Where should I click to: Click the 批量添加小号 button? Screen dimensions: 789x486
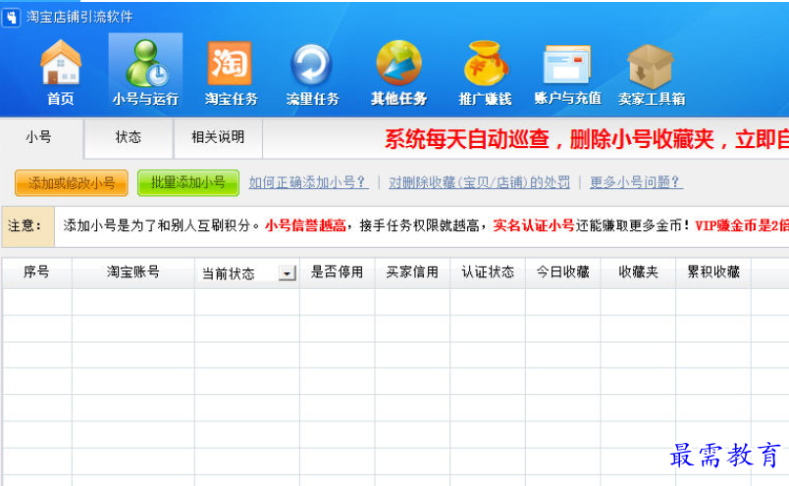click(x=188, y=182)
